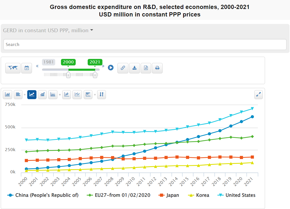Select the 2021 end year label
The width and height of the screenshot is (290, 209).
tap(95, 62)
